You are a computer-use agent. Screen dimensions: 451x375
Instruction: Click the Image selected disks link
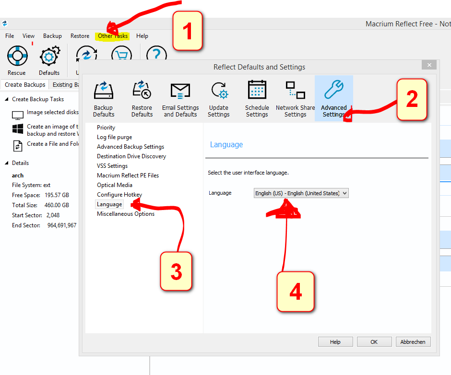click(x=53, y=112)
